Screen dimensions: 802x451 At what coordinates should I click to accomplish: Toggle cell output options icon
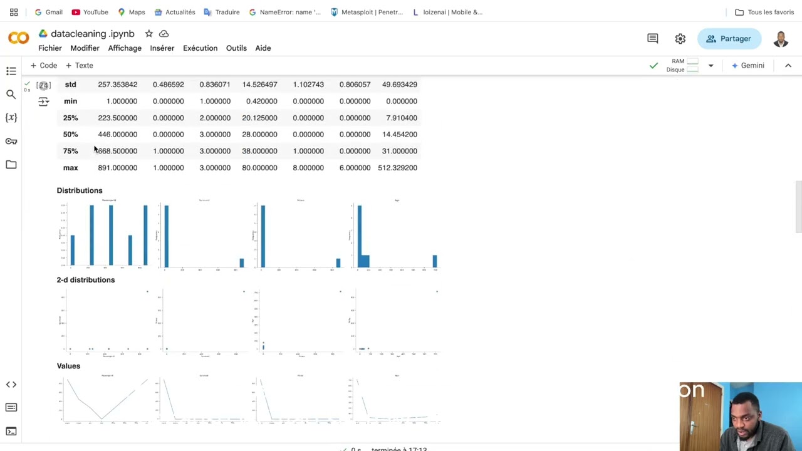coord(43,101)
